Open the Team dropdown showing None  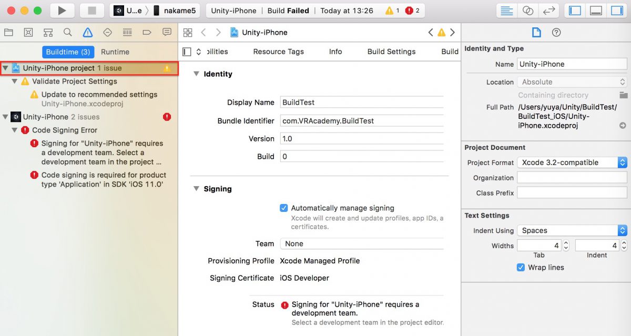(362, 243)
